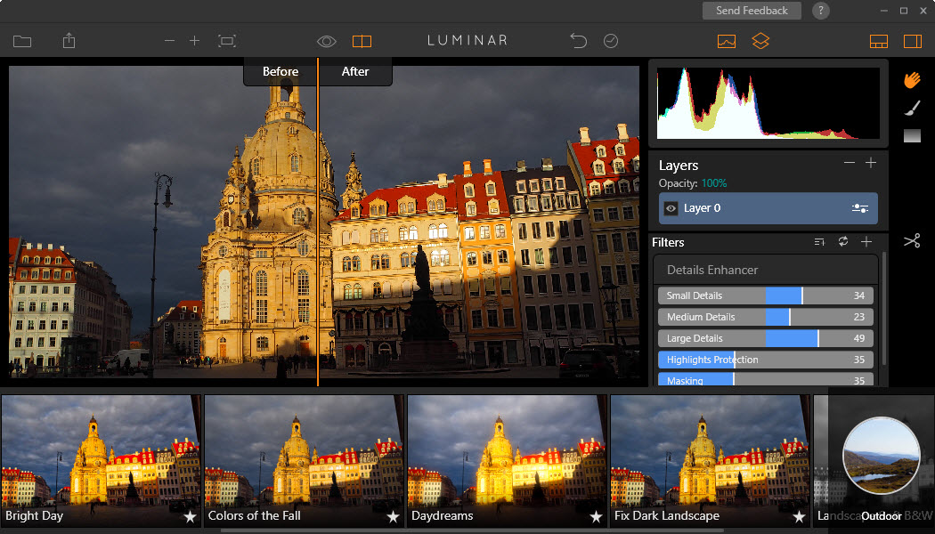Click the Send Feedback button
The image size is (935, 534).
coord(752,11)
